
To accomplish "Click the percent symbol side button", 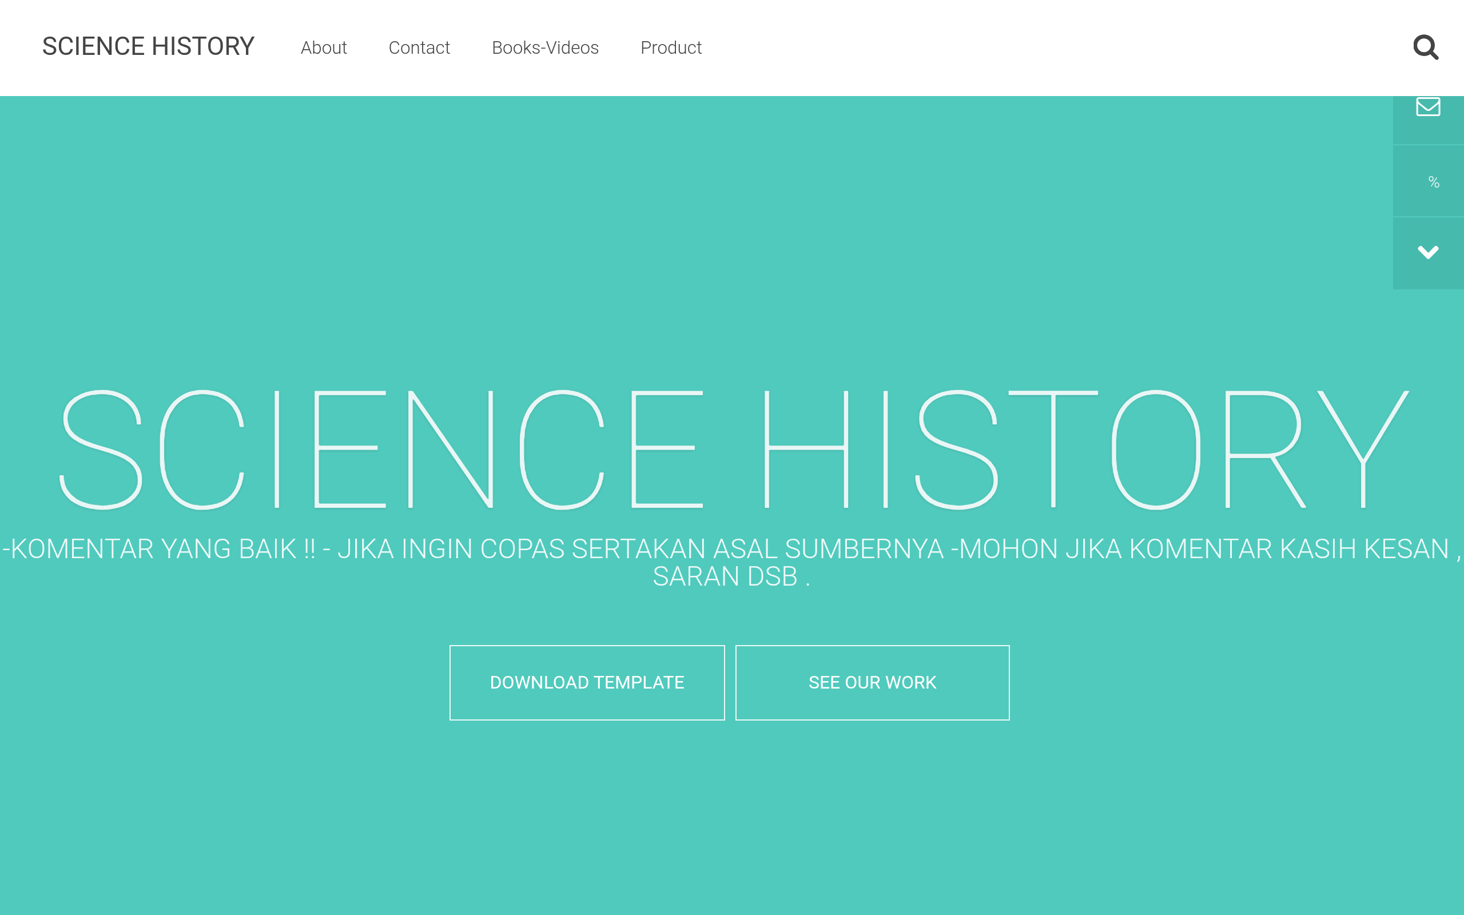I will [x=1428, y=181].
